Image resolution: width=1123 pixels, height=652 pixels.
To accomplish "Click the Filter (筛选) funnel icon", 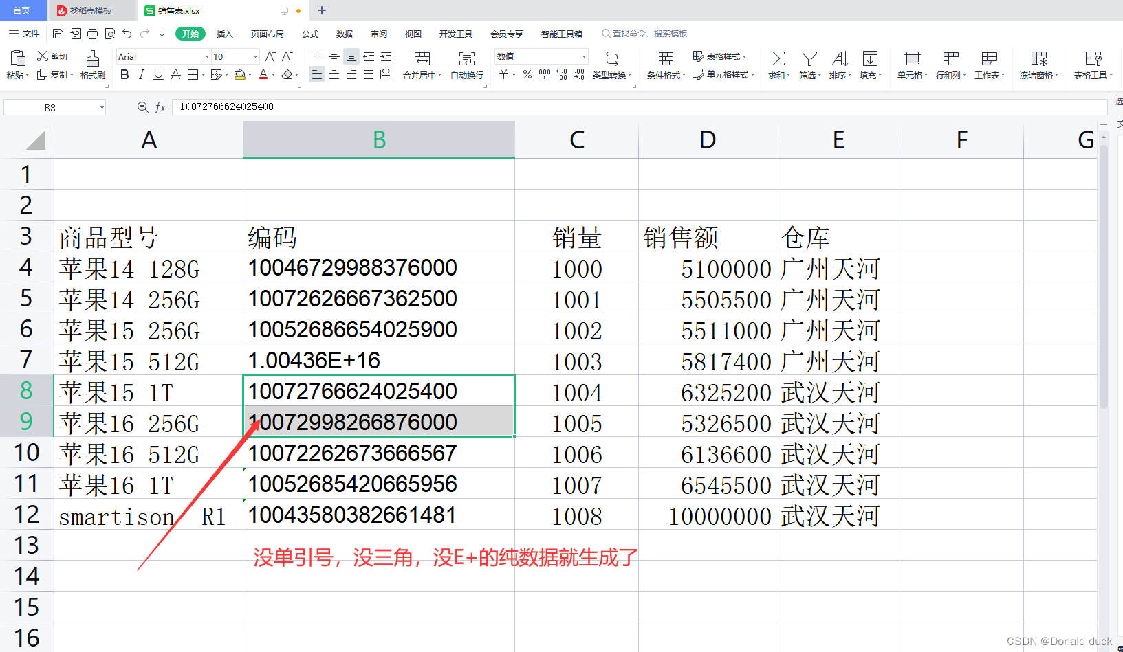I will [x=809, y=58].
